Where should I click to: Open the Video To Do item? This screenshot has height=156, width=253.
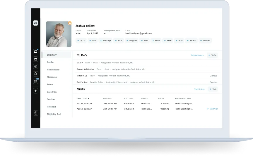(x=147, y=76)
